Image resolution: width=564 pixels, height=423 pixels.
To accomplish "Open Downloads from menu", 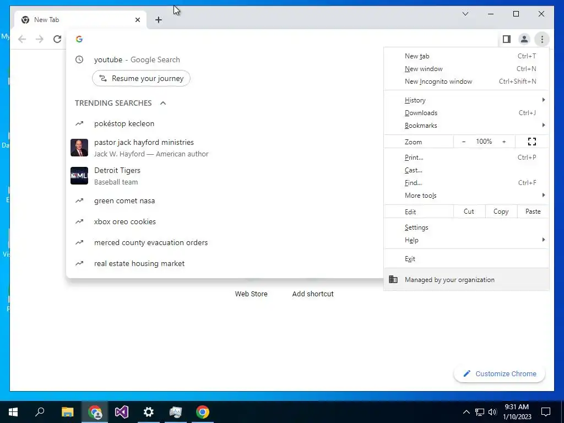I will [467, 112].
